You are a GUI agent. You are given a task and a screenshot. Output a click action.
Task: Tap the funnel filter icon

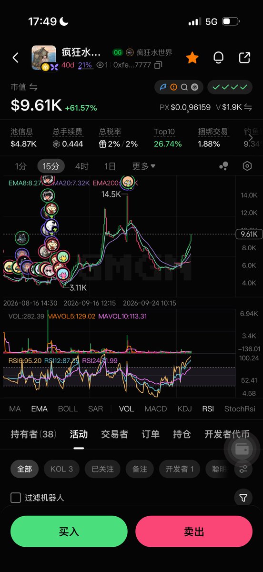(x=243, y=498)
